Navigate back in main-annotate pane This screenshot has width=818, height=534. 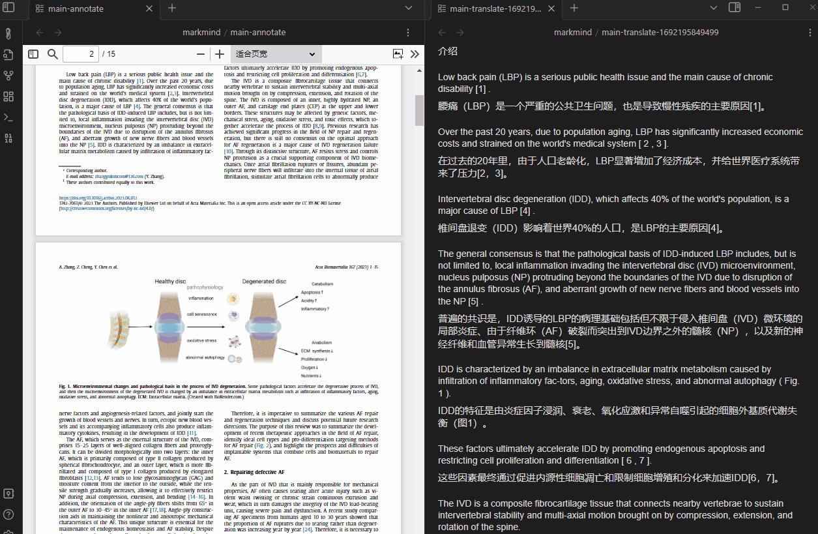pos(40,32)
